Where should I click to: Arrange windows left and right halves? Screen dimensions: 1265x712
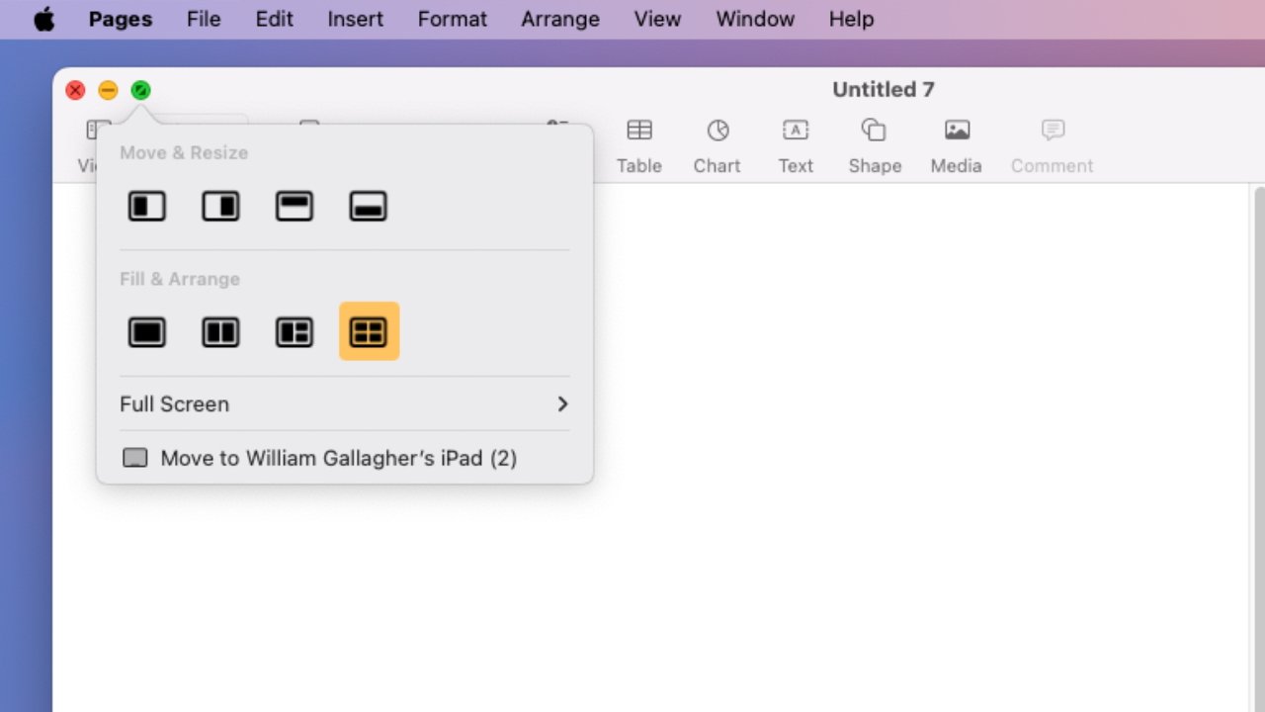(220, 332)
